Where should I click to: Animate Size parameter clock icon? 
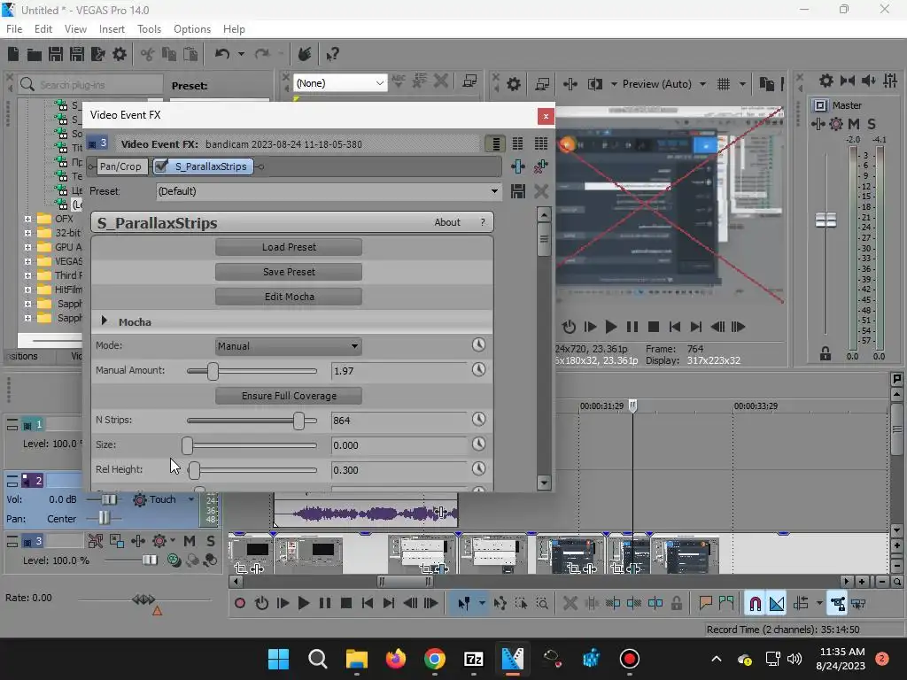tap(478, 444)
